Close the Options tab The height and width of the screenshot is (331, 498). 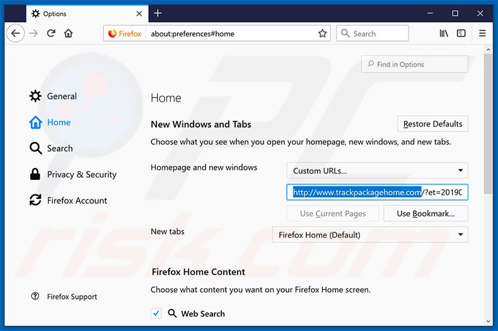(x=139, y=14)
